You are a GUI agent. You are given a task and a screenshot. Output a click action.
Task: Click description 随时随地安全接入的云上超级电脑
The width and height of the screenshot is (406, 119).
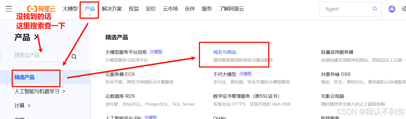point(353,104)
